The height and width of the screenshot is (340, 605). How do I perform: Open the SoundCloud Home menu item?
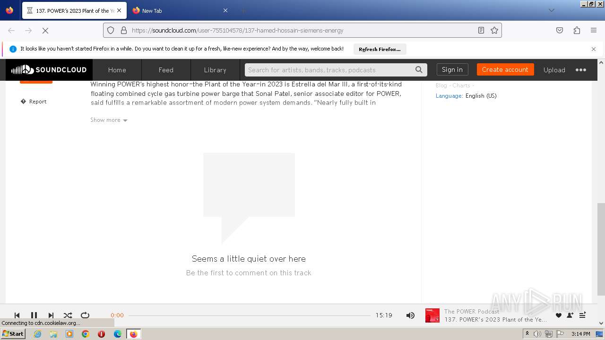tap(117, 70)
